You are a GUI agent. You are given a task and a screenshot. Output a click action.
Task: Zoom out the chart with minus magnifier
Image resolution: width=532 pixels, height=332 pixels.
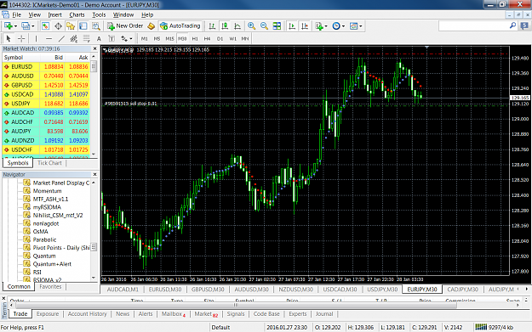pyautogui.click(x=264, y=26)
